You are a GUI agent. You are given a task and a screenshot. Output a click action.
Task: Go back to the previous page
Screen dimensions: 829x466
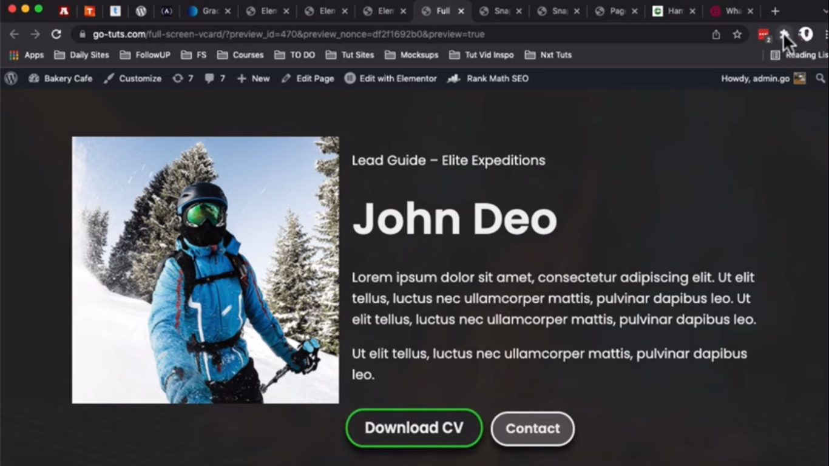(14, 35)
